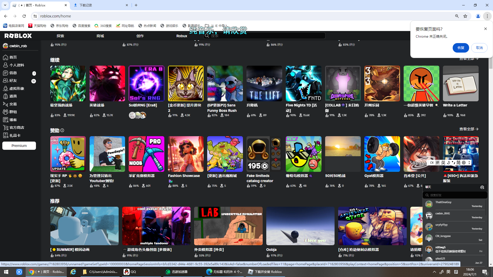This screenshot has width=493, height=277.
Task: Open Chrome three-dot menu
Action: coord(487,16)
